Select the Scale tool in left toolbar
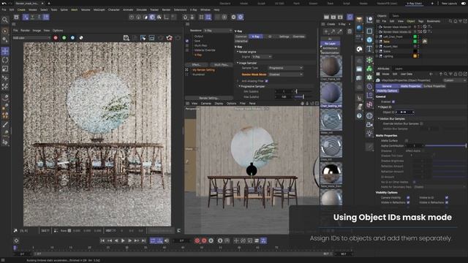Viewport: 468px width, 263px height. [x=5, y=69]
